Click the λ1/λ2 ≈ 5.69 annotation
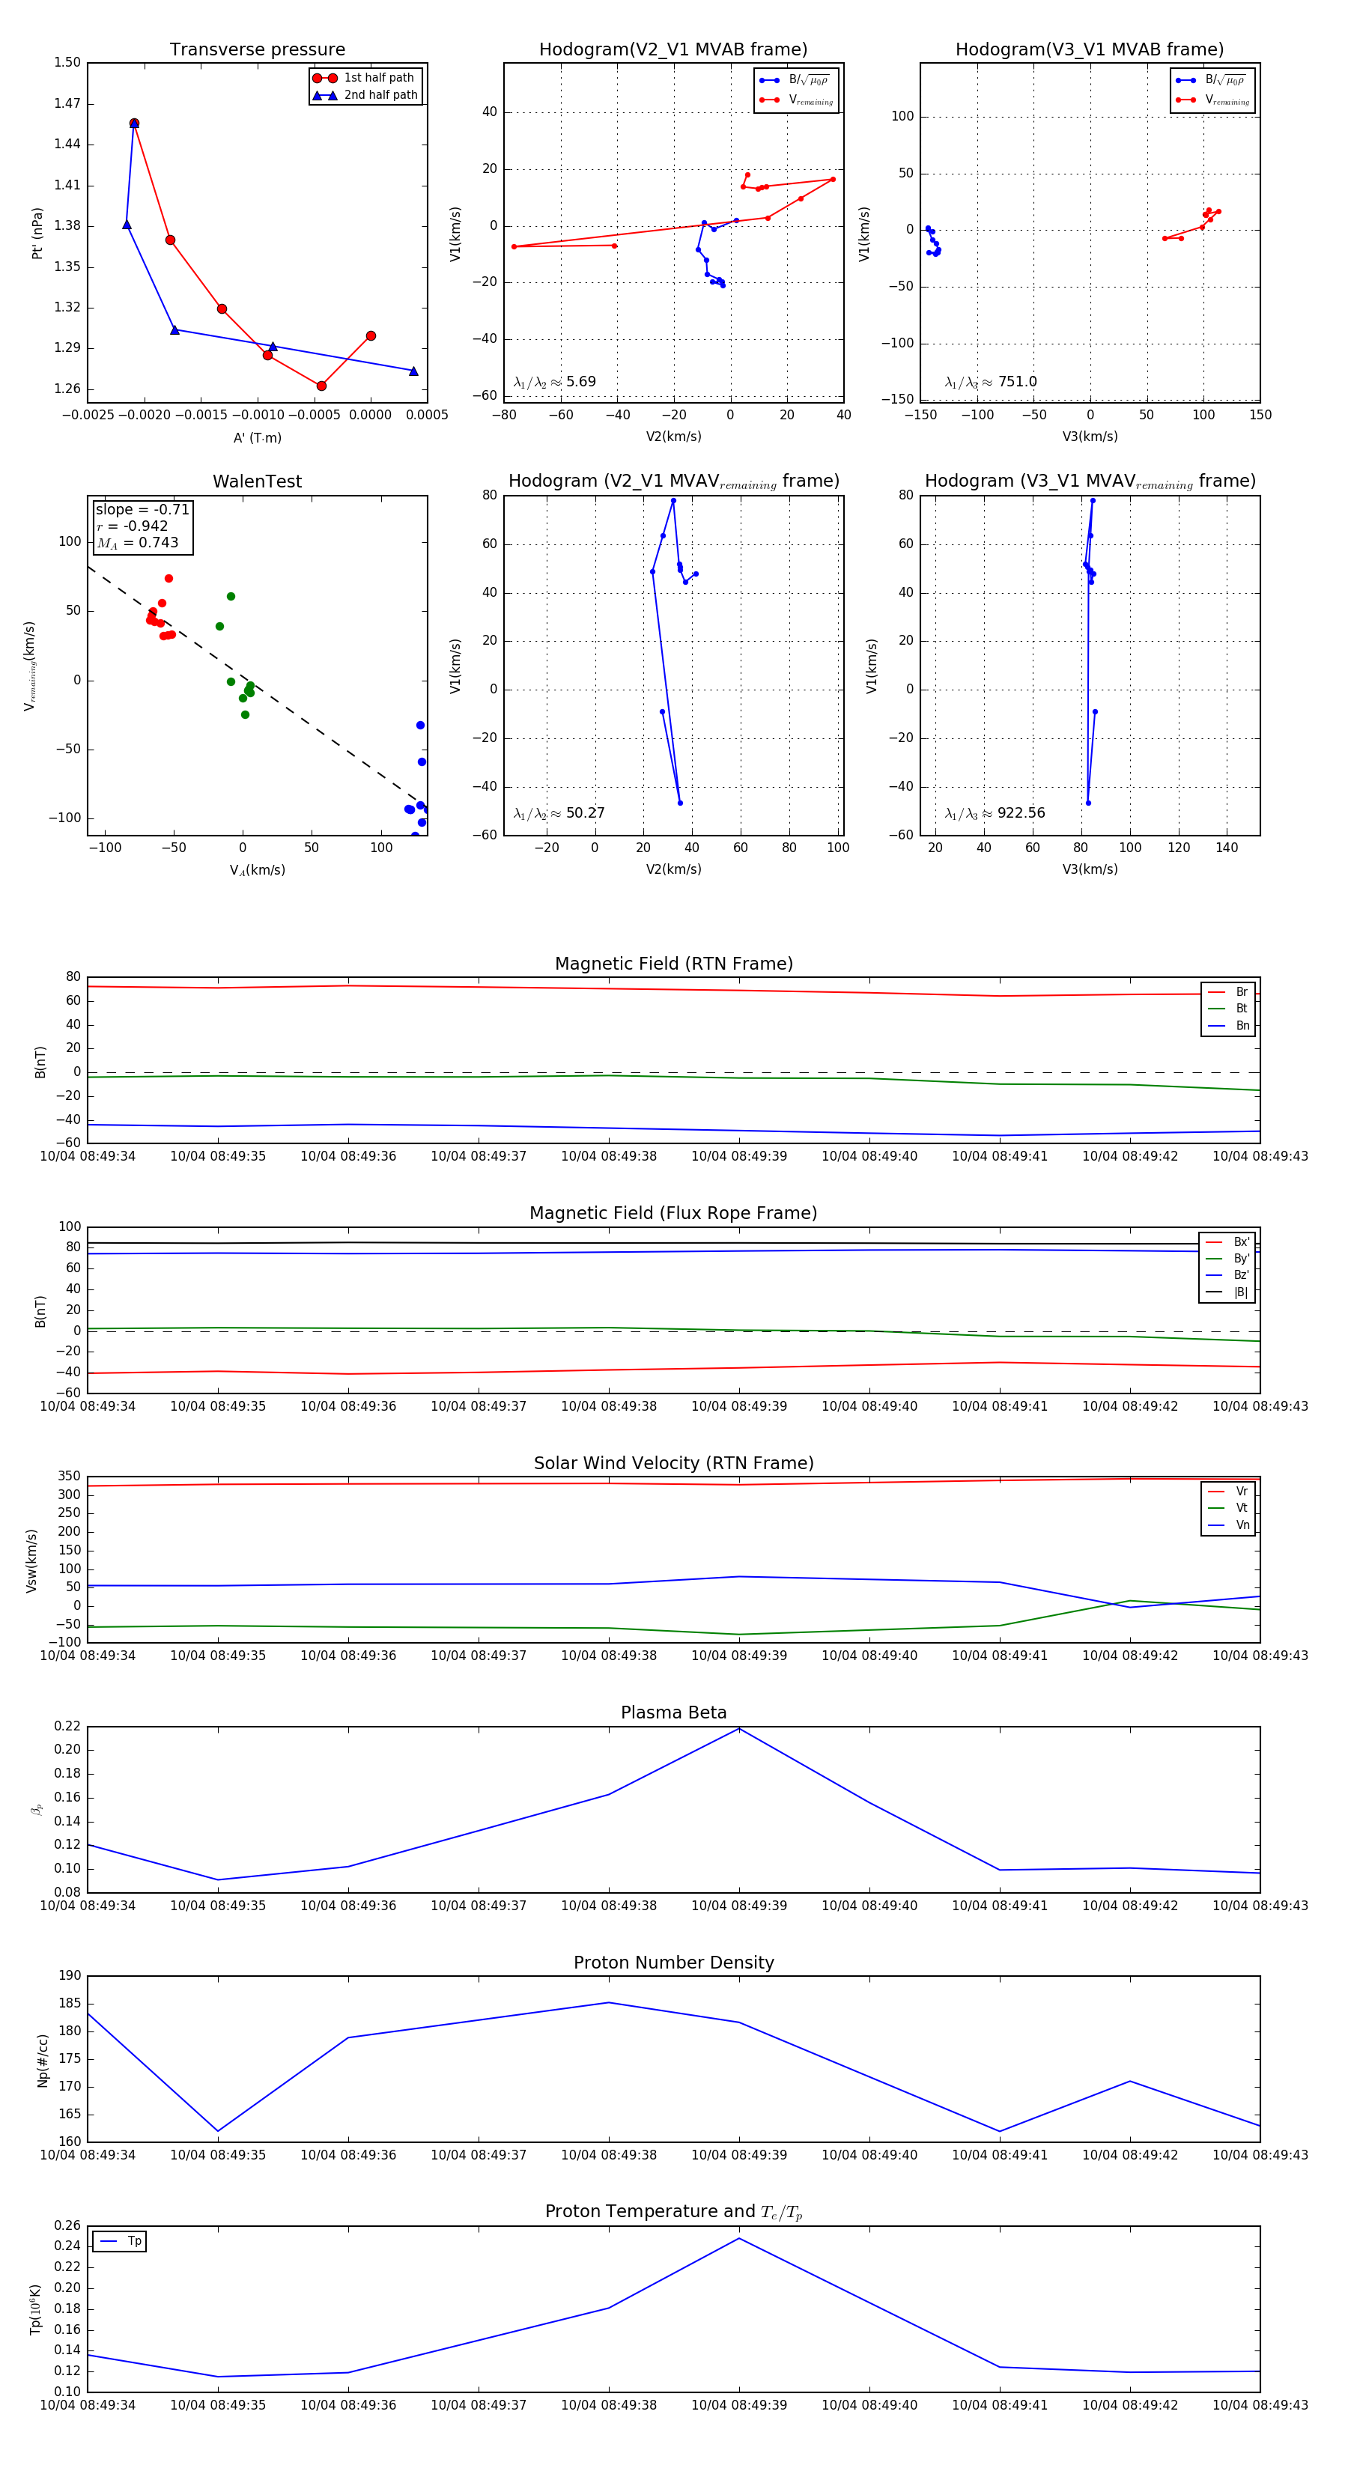Screen dimensions: 1348x2471 click(x=554, y=382)
